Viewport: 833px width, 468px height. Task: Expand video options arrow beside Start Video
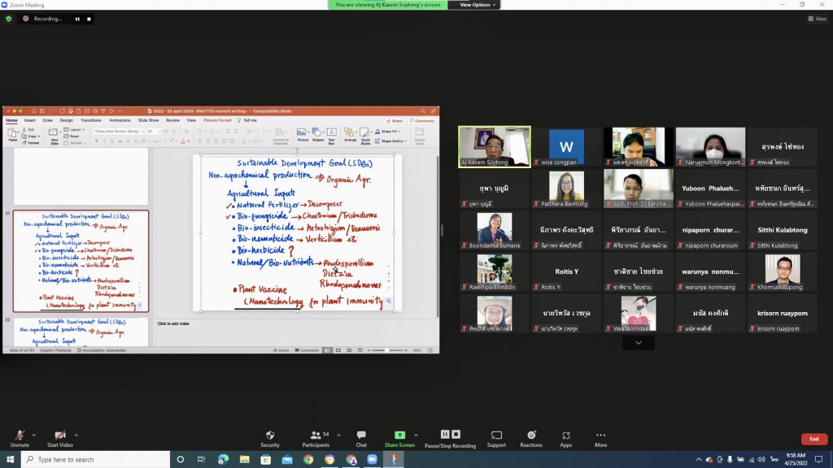point(76,434)
